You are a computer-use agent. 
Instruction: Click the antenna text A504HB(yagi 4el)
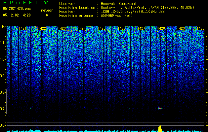pos(117,16)
